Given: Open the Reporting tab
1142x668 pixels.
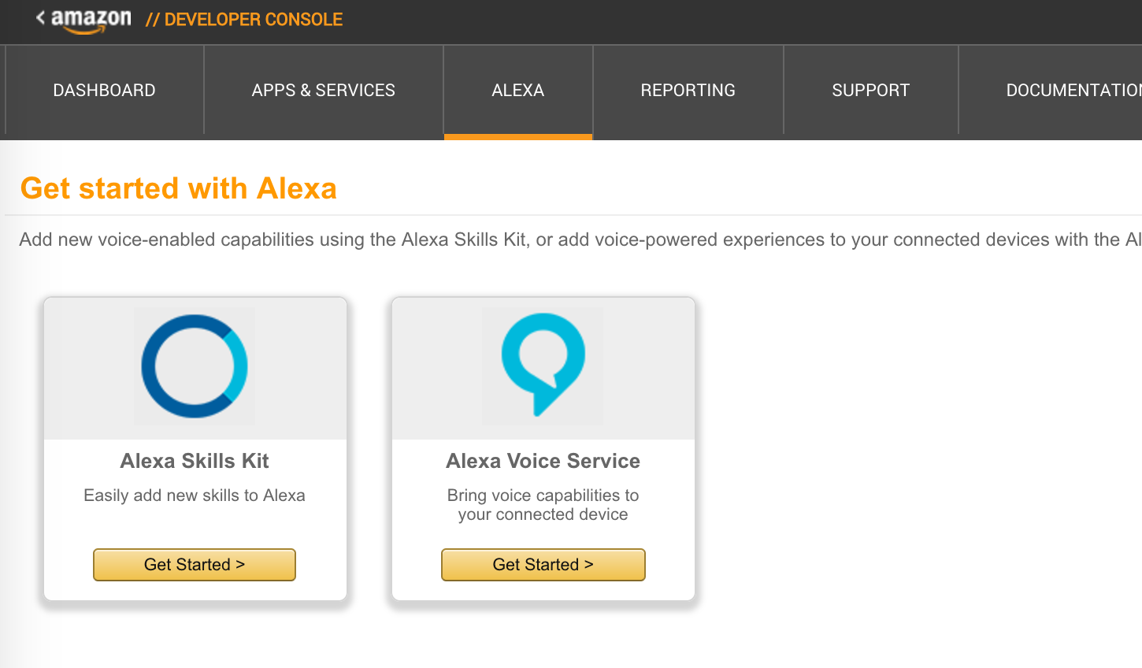Looking at the screenshot, I should (x=688, y=91).
